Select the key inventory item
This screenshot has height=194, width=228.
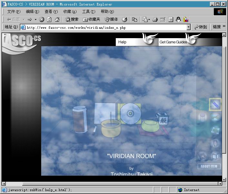[x=215, y=117]
